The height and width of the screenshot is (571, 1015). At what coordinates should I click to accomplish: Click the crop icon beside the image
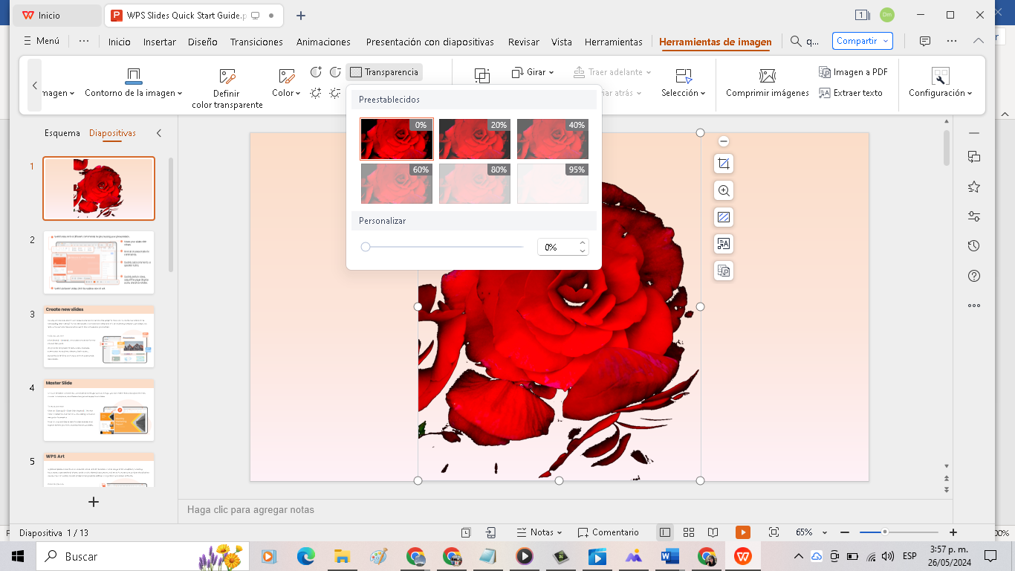point(724,164)
